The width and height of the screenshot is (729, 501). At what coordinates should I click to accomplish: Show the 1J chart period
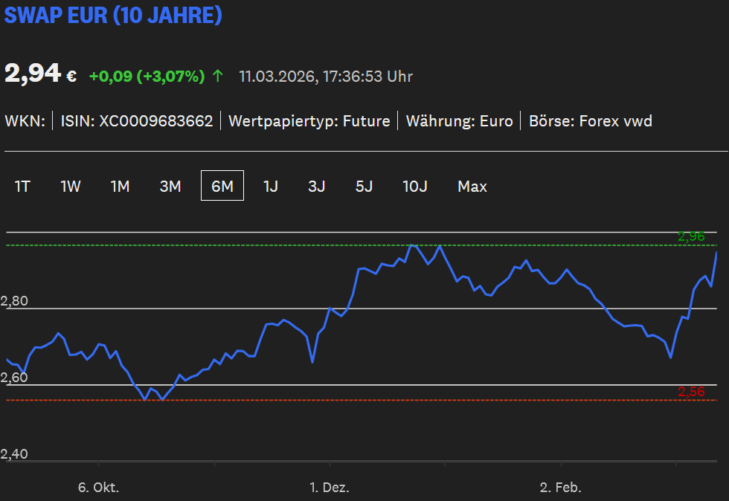pyautogui.click(x=271, y=186)
